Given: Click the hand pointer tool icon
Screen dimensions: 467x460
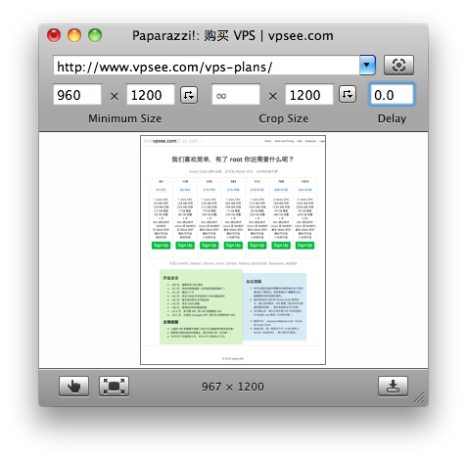Looking at the screenshot, I should coord(73,387).
